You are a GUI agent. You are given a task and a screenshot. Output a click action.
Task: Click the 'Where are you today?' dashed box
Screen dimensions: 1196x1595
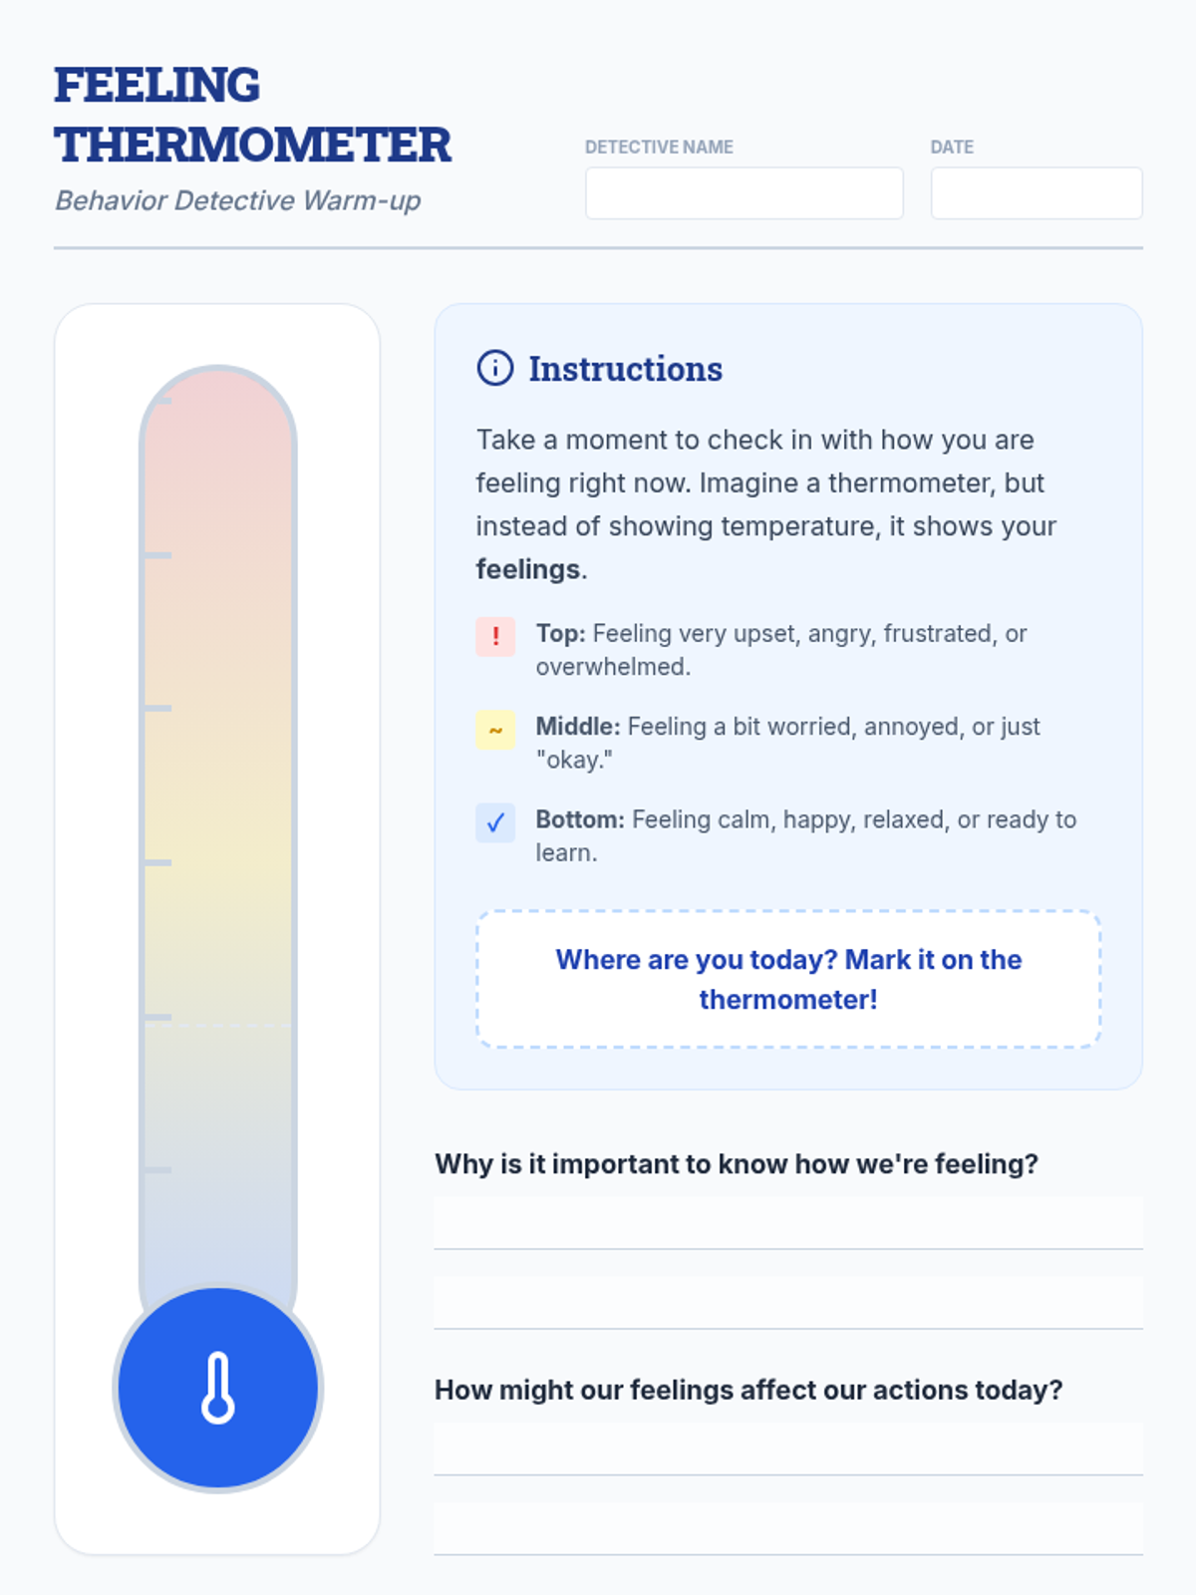tap(788, 979)
